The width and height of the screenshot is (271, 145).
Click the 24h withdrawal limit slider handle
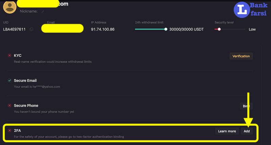click(166, 29)
